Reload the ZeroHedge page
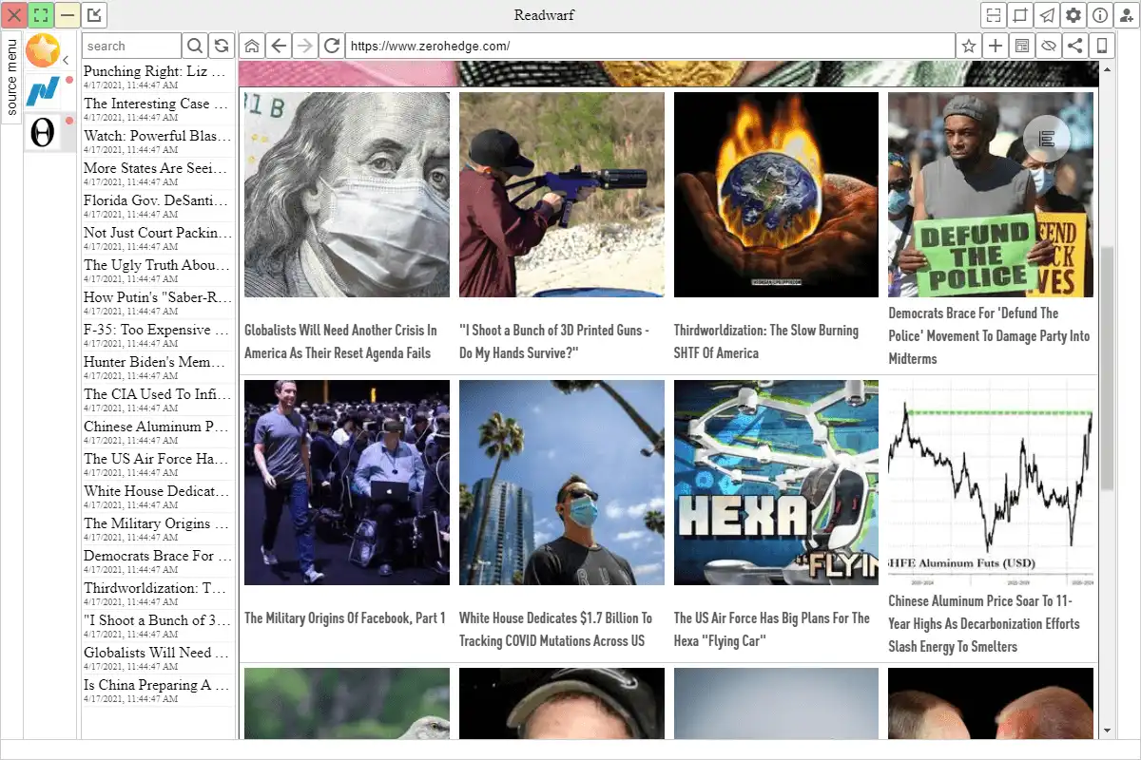This screenshot has width=1141, height=760. (332, 46)
